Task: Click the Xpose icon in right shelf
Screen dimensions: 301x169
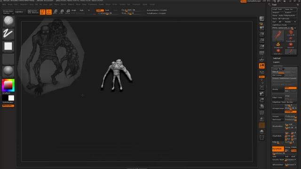Action: (261, 138)
